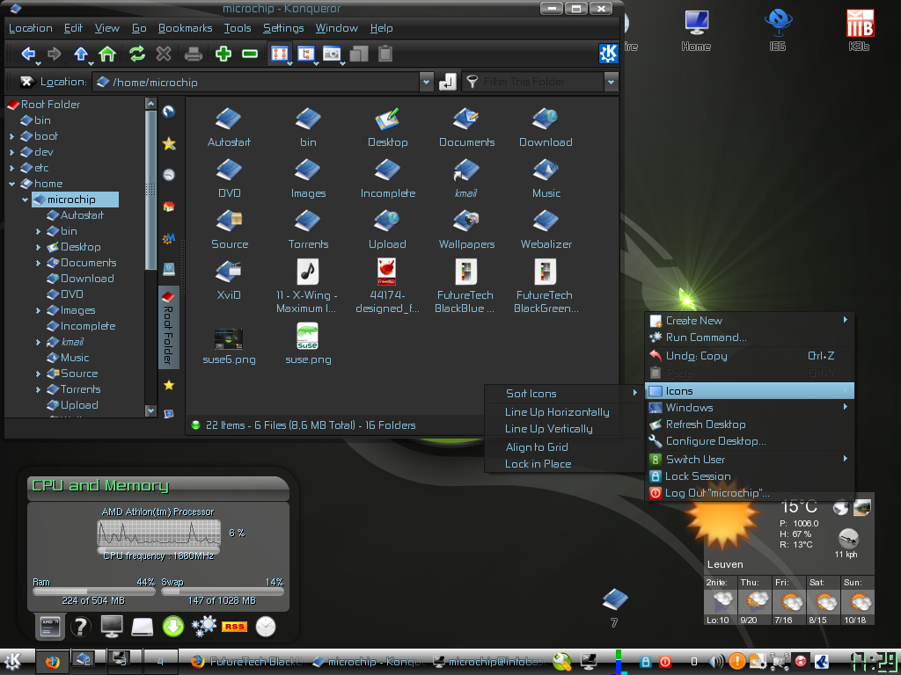The height and width of the screenshot is (675, 901).
Task: Open the Home desktop icon
Action: (697, 30)
